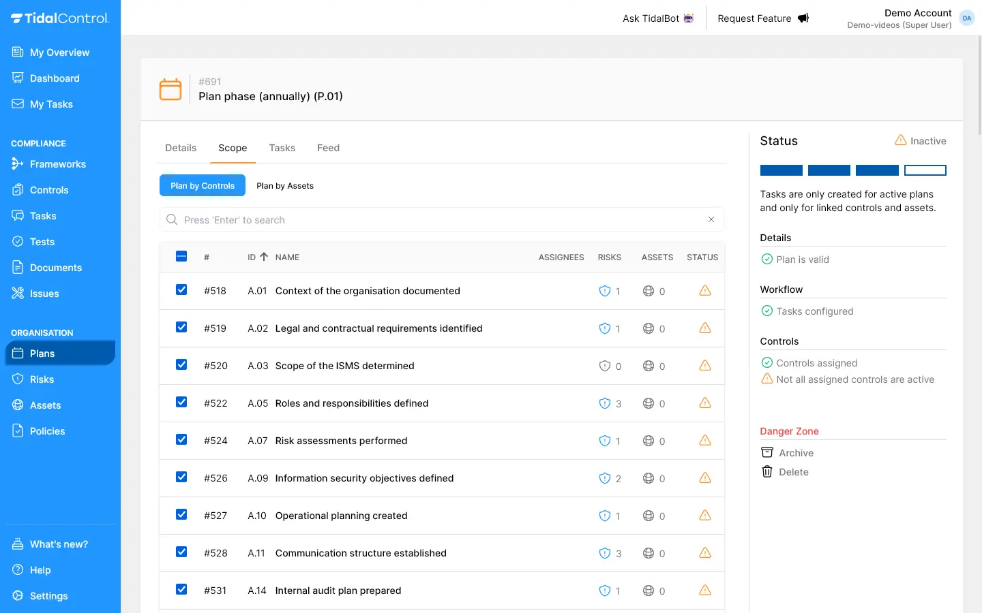Screen dimensions: 982x613
Task: Click the warning status icon for A.09
Action: [x=705, y=478]
